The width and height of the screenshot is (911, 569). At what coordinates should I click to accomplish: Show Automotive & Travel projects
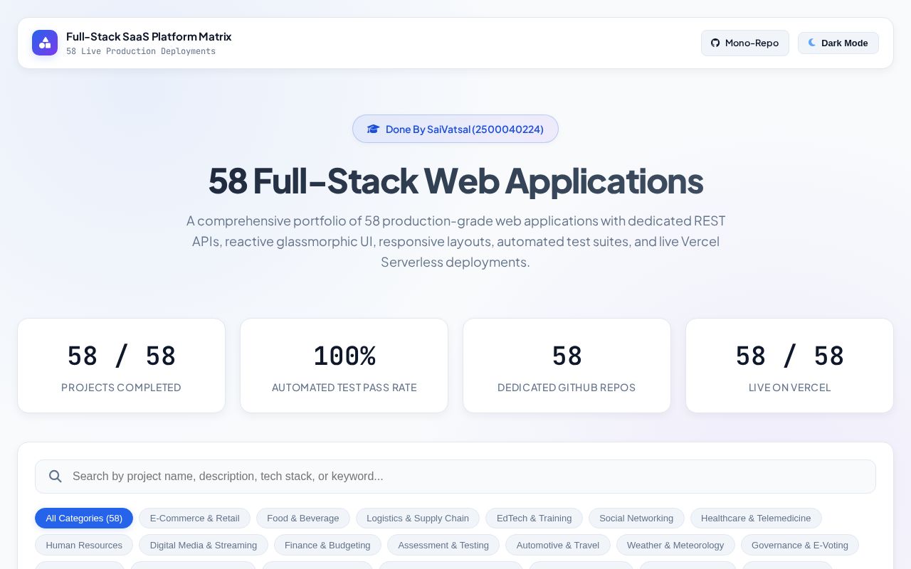click(x=558, y=545)
